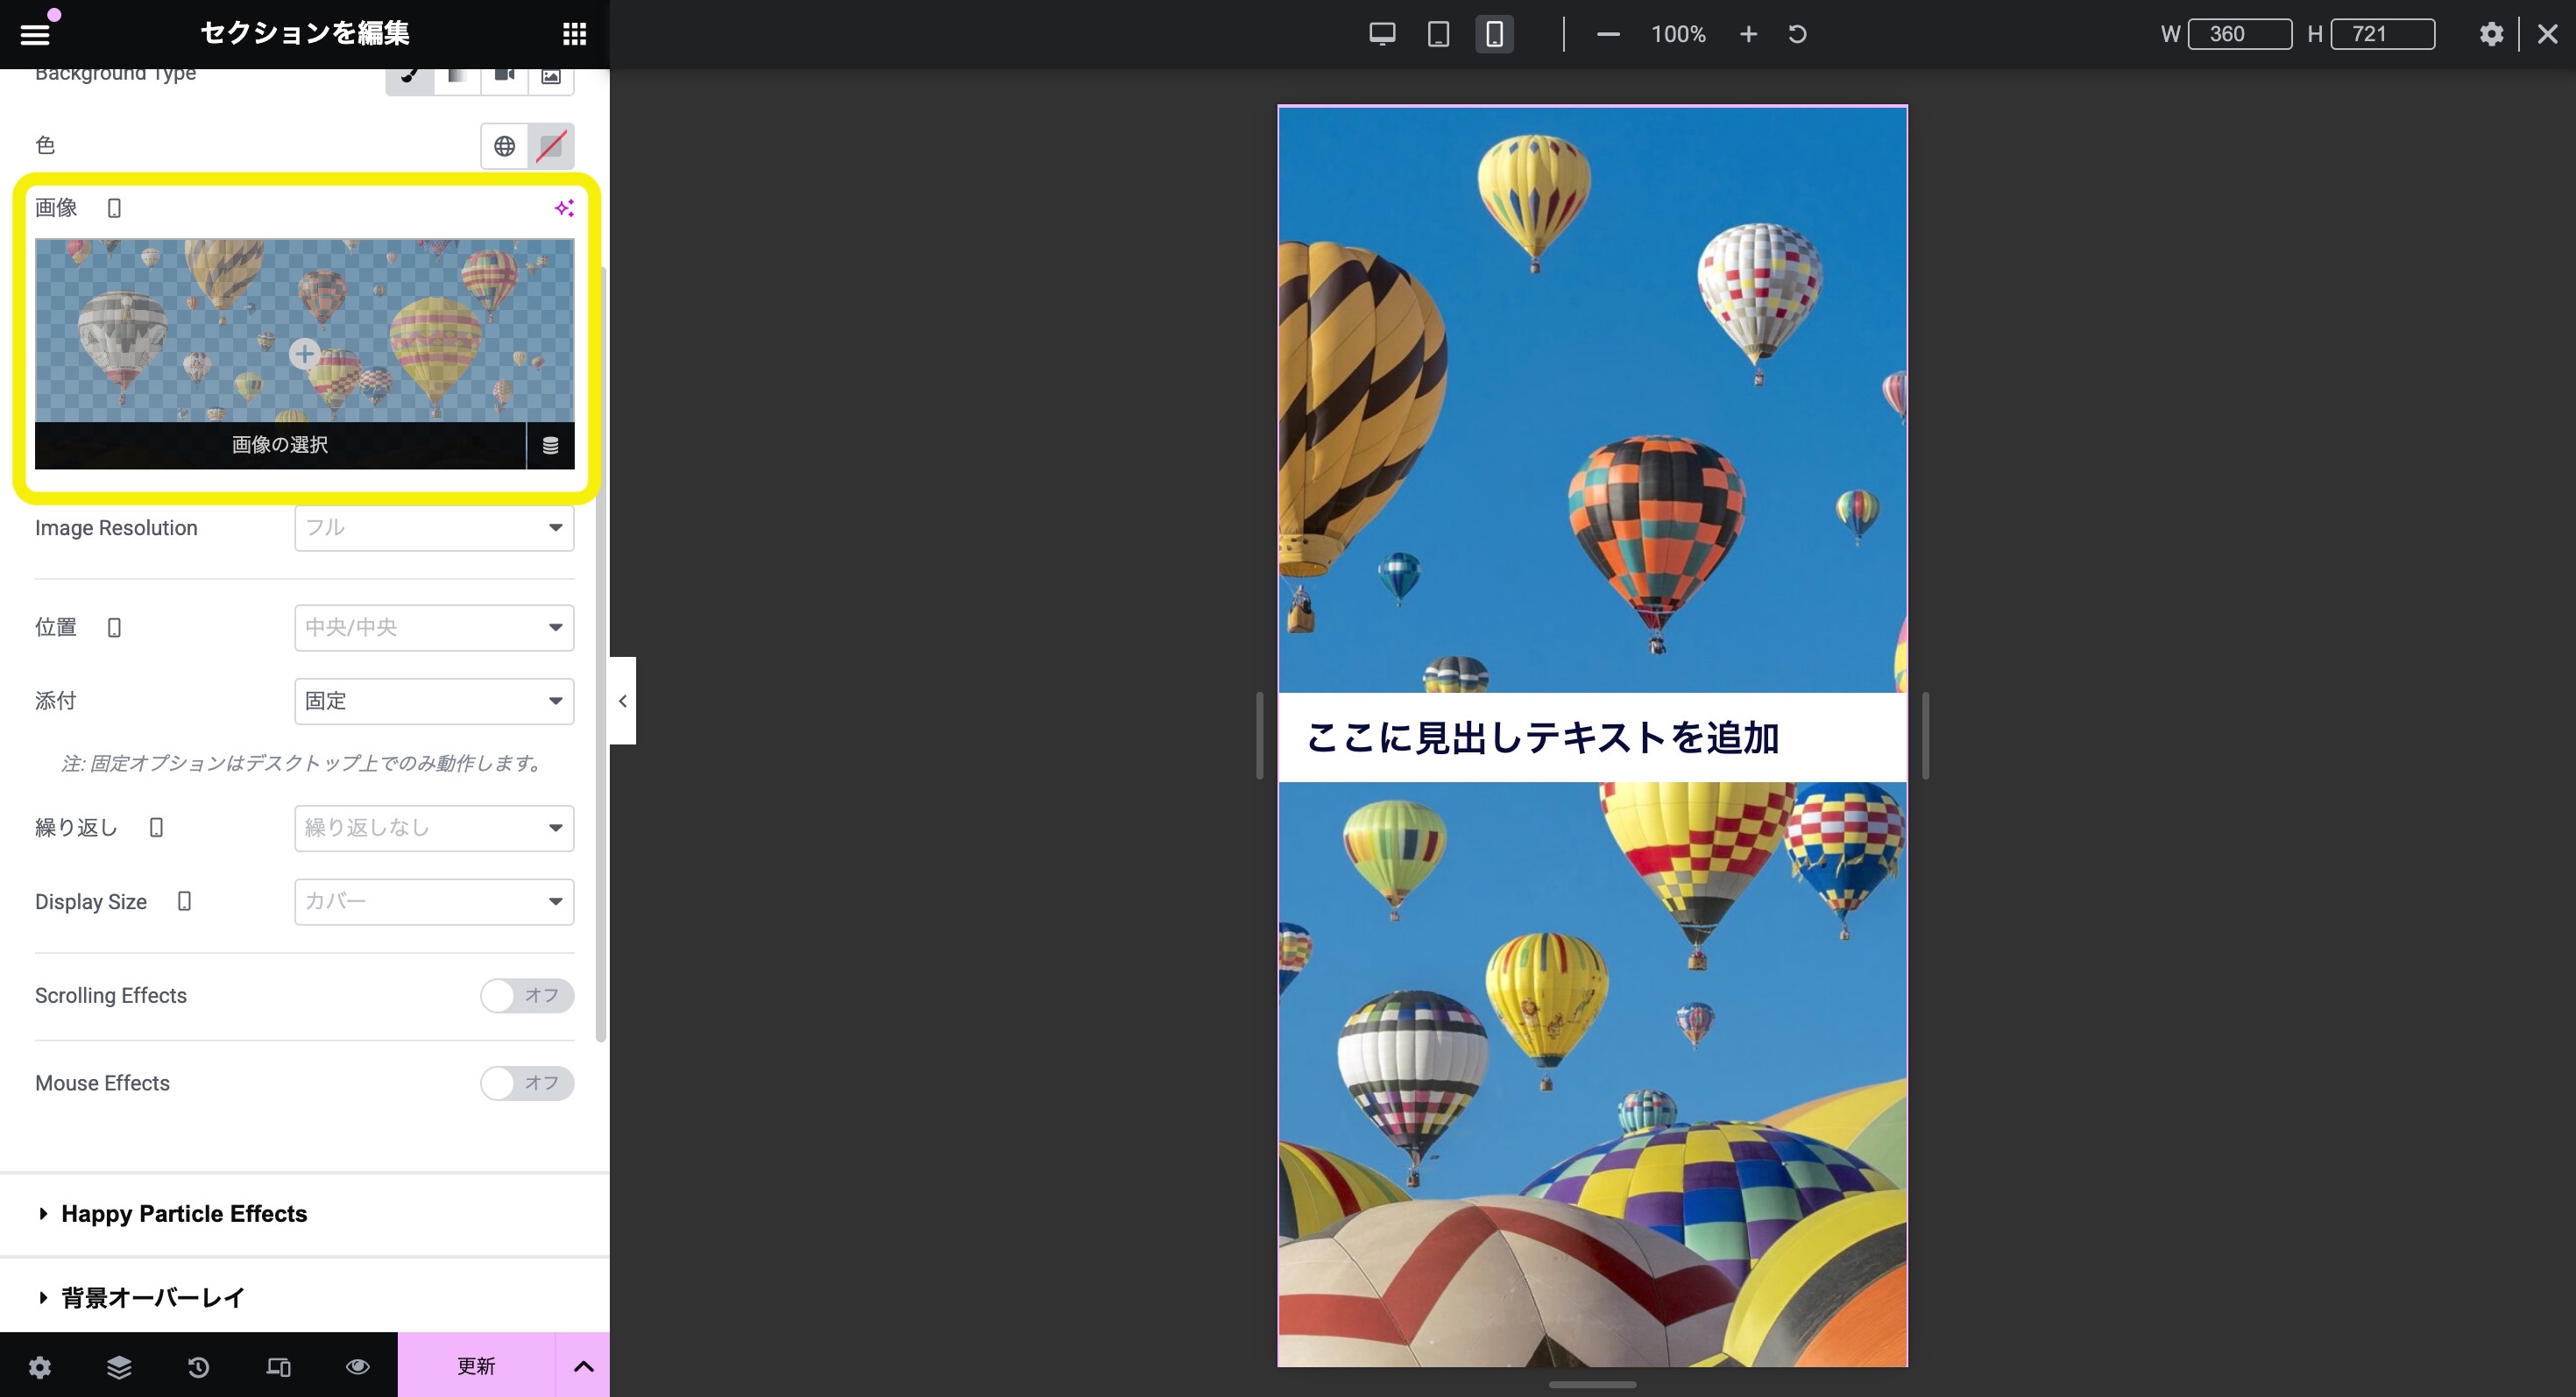Open the 添付 attachment dropdown
Image resolution: width=2576 pixels, height=1397 pixels.
click(434, 701)
